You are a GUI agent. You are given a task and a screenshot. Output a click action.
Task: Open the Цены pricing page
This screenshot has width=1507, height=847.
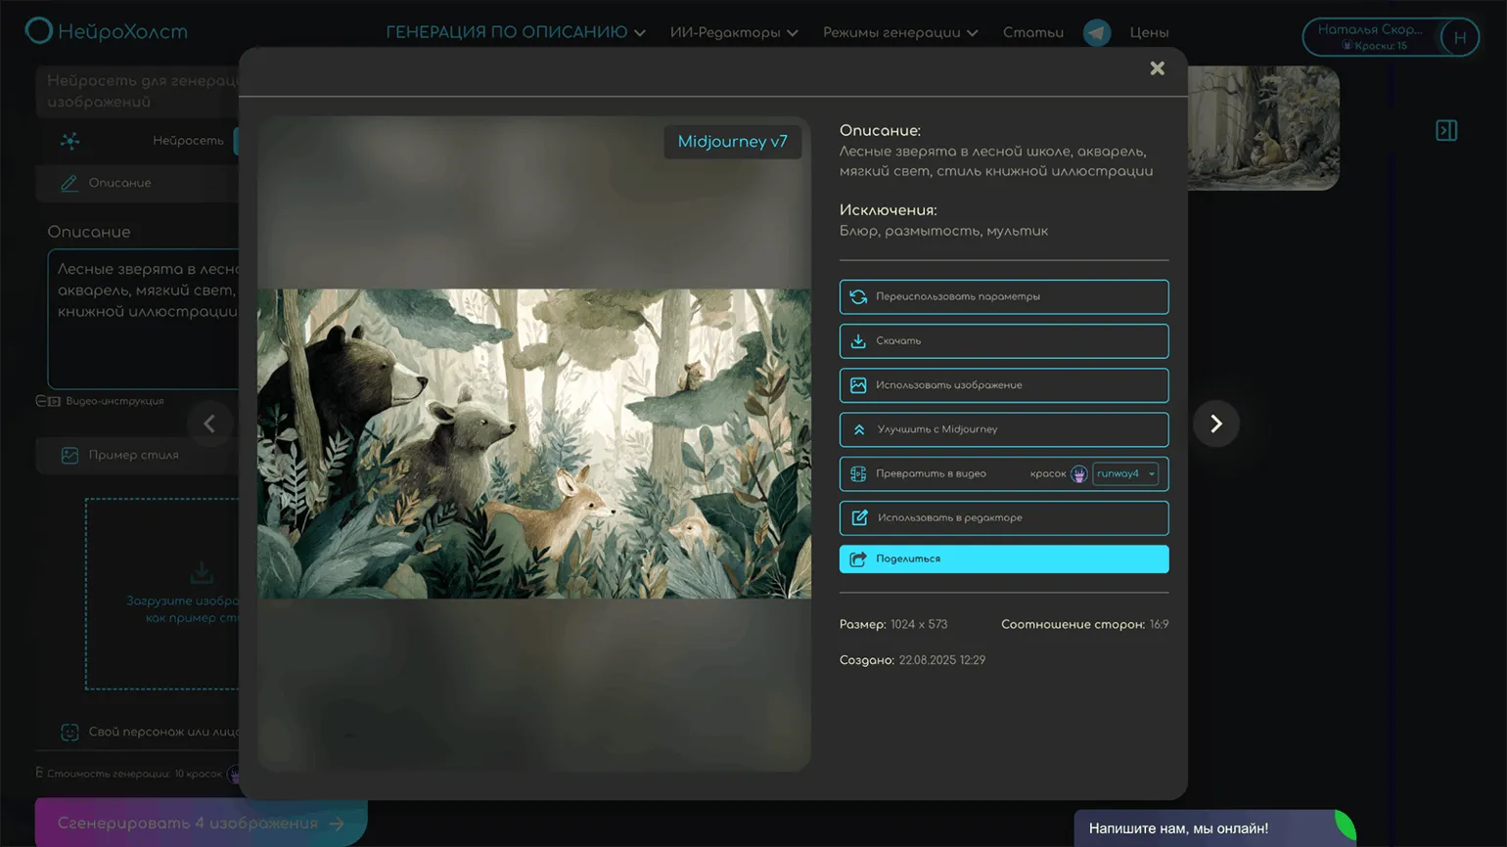pyautogui.click(x=1149, y=32)
